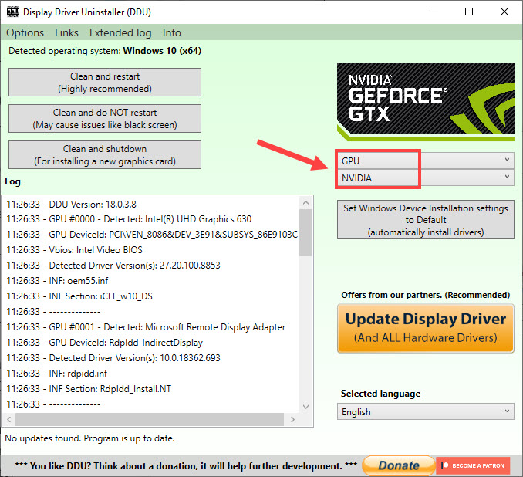
Task: Click the log's vertical scrollbar up arrow
Action: pyautogui.click(x=306, y=201)
